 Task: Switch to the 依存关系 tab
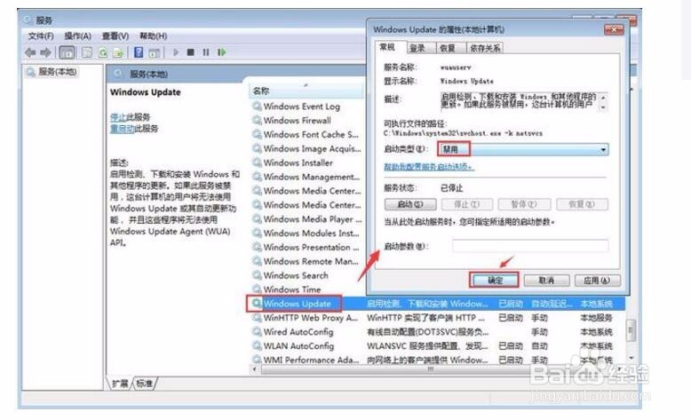click(485, 48)
